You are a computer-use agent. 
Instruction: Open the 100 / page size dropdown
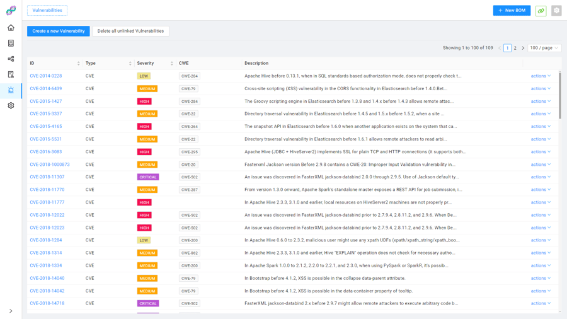point(544,48)
